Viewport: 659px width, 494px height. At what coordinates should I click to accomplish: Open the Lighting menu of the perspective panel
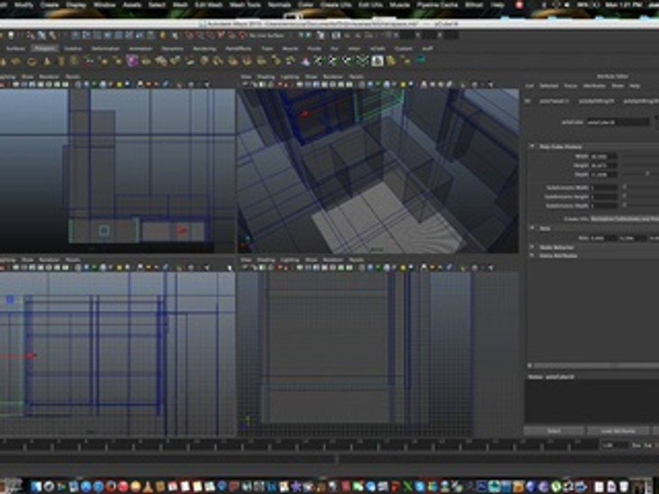pos(290,77)
